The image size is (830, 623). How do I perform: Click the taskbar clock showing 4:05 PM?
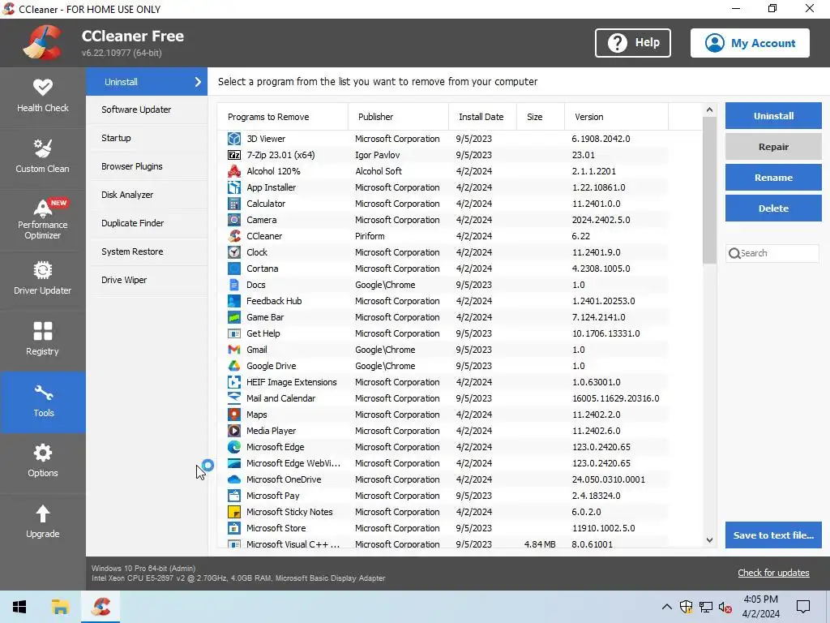(760, 607)
